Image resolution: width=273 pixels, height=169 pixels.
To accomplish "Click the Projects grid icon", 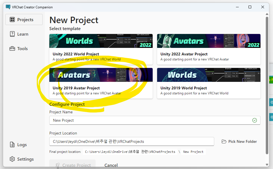I will tap(12, 19).
